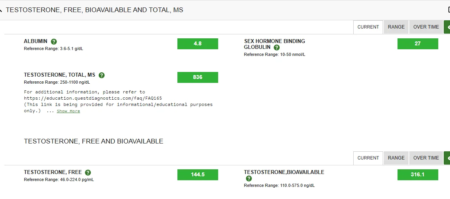Toggle the lower eye visibility button
This screenshot has height=199, width=450.
tap(447, 158)
